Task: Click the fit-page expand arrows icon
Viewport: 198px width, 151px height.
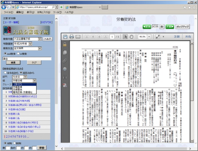Action: (x=158, y=37)
